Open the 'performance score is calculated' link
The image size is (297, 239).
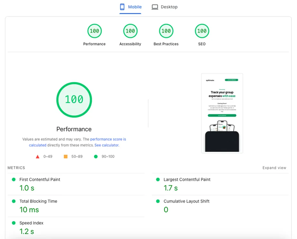point(108,140)
